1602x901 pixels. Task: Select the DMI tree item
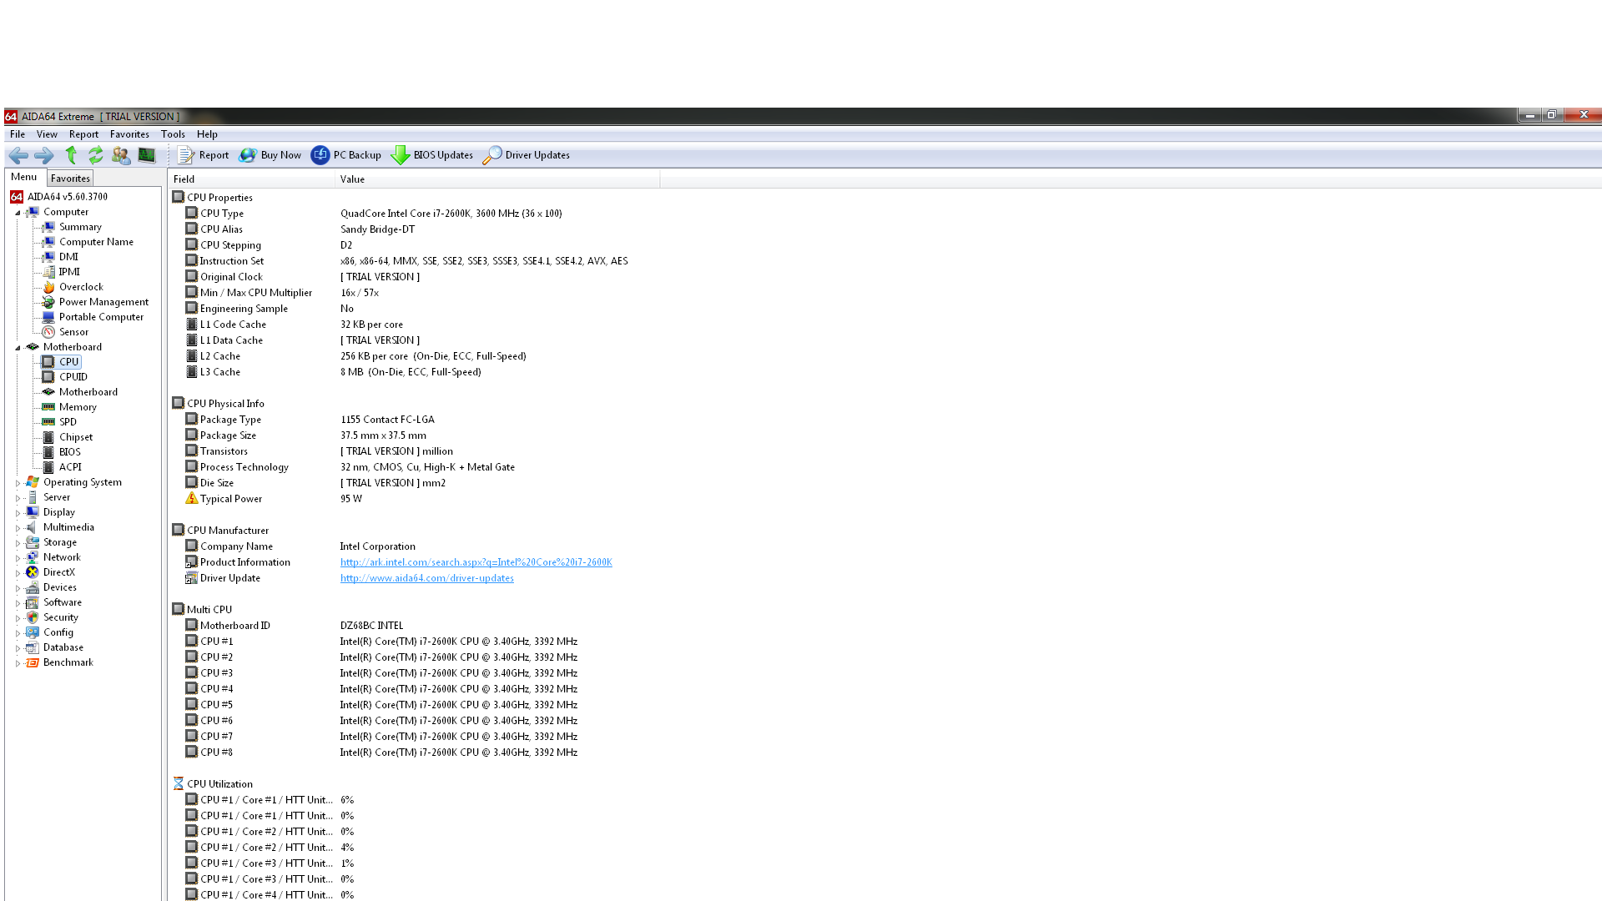(x=68, y=257)
